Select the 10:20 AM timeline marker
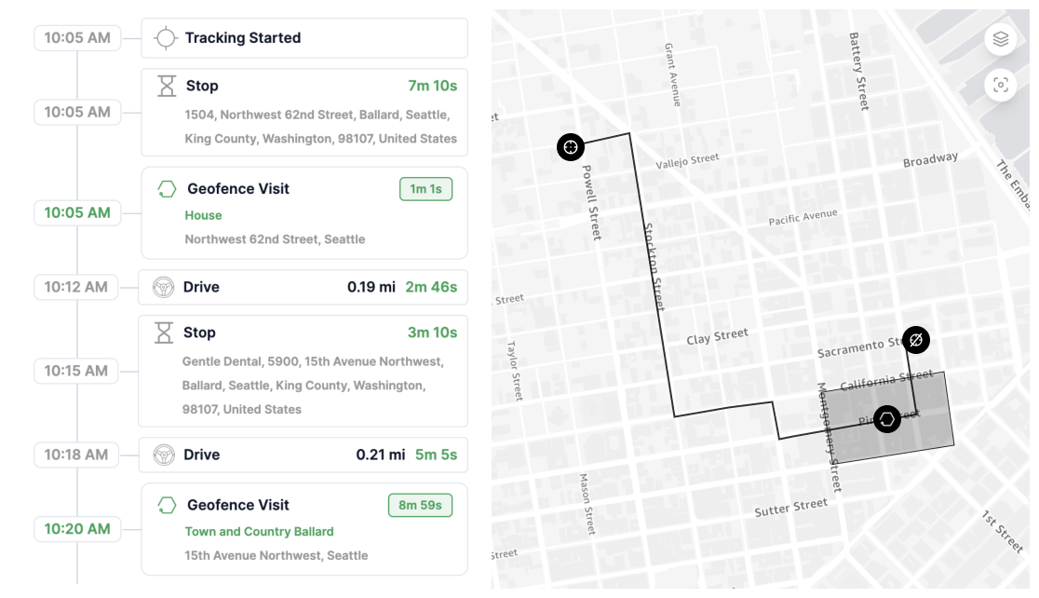Screen dimensions: 1039x598 [77, 529]
